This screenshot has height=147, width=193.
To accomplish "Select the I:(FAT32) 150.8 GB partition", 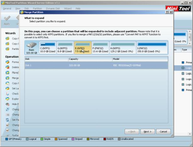I will point(152,48).
